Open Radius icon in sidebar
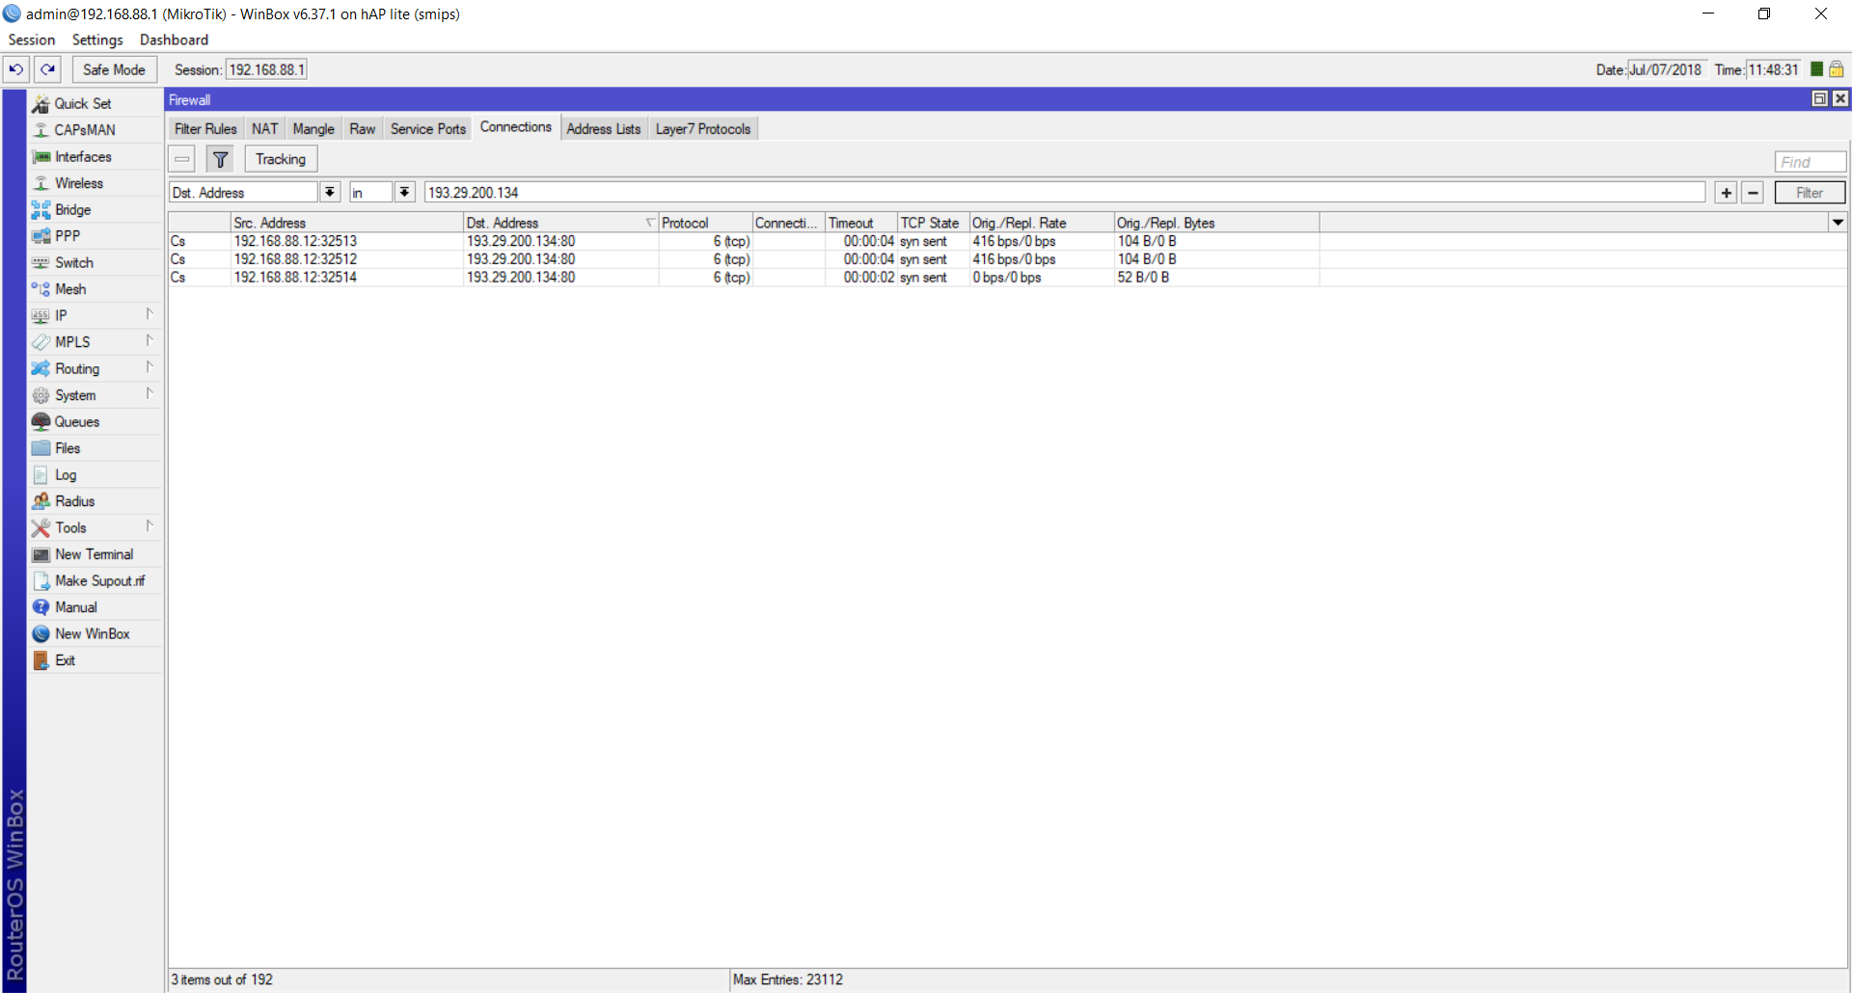1852x993 pixels. pos(41,501)
